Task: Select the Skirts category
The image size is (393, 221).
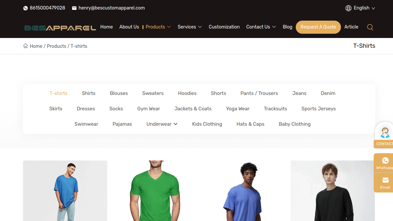Action: pos(56,109)
